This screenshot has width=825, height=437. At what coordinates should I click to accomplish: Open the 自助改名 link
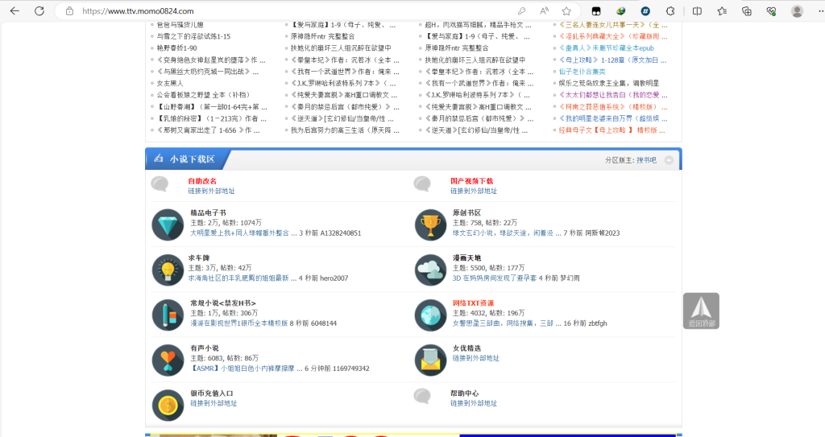click(202, 181)
